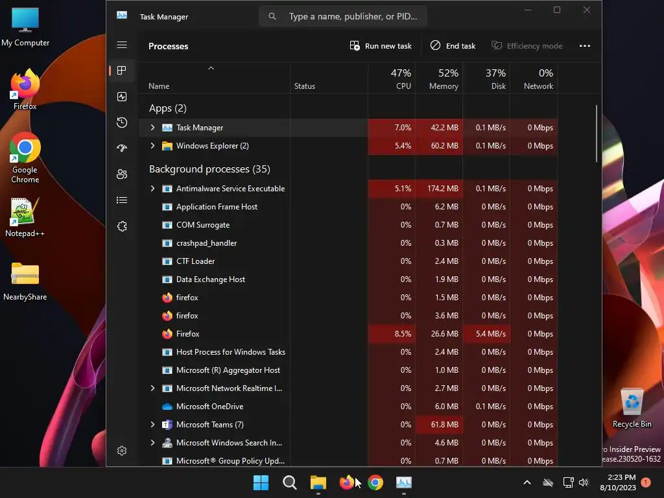
Task: Sort by the Disk column header
Action: pyautogui.click(x=486, y=78)
